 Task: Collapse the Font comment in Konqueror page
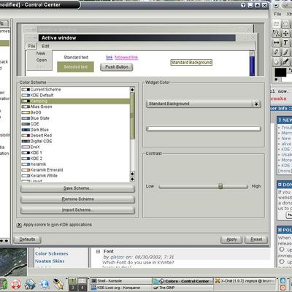tap(98, 252)
